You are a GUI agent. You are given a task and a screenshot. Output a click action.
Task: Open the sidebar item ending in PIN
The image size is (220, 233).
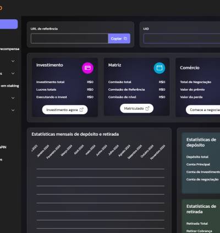(3, 147)
